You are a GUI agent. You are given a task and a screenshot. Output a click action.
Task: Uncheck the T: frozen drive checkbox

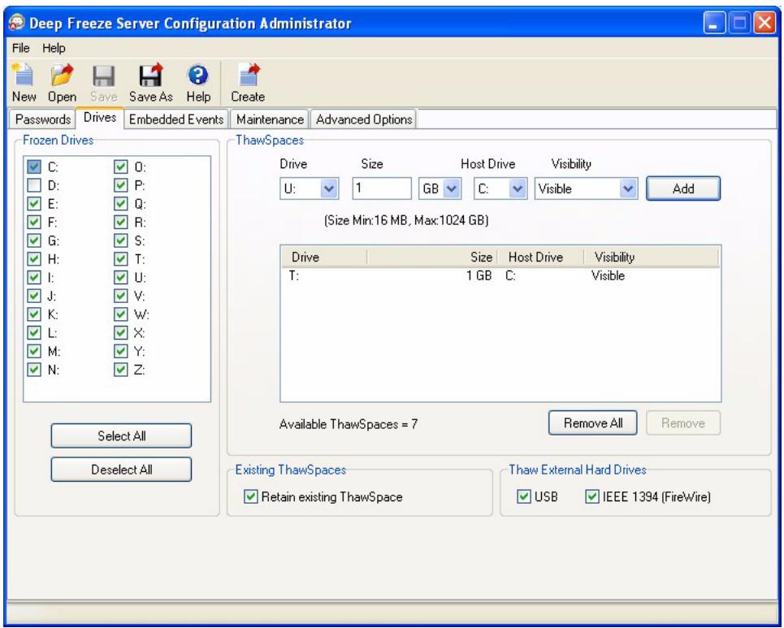(x=120, y=259)
